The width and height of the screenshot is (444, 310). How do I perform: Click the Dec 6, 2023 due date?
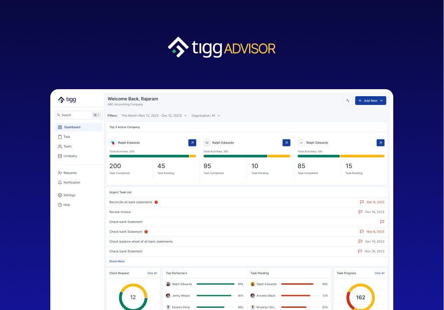375,202
